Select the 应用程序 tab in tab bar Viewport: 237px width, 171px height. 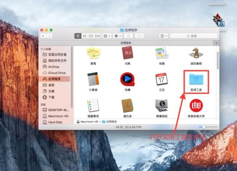(126, 43)
